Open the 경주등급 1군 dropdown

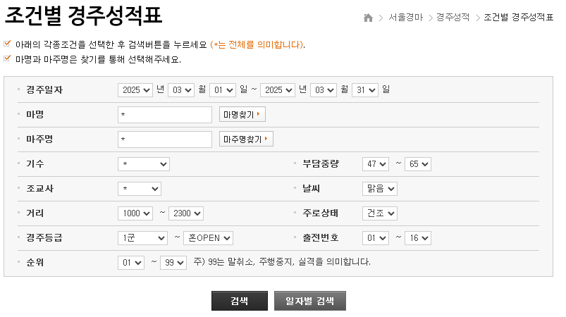coord(142,238)
